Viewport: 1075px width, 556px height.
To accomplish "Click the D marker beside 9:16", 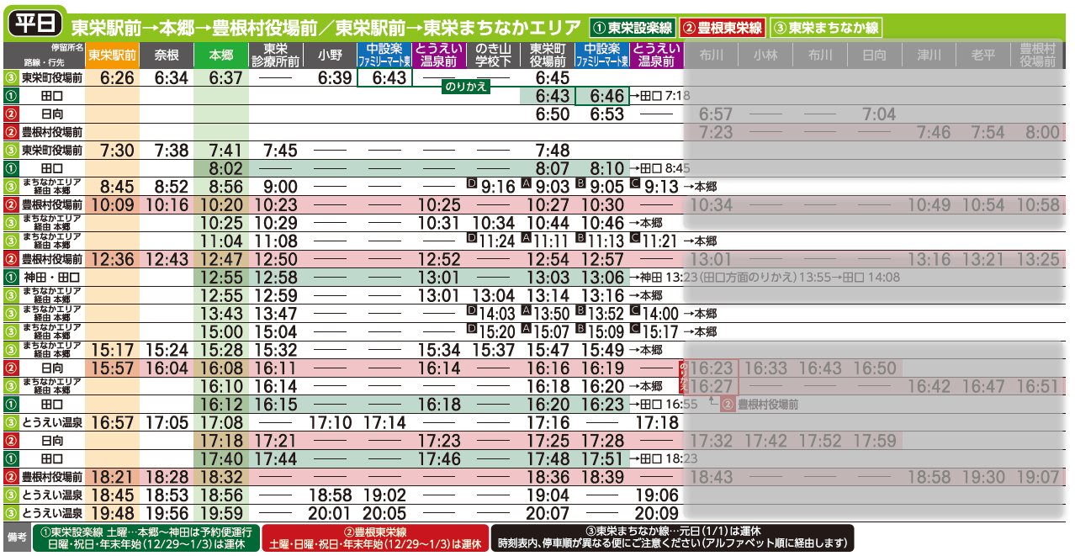I will (472, 185).
